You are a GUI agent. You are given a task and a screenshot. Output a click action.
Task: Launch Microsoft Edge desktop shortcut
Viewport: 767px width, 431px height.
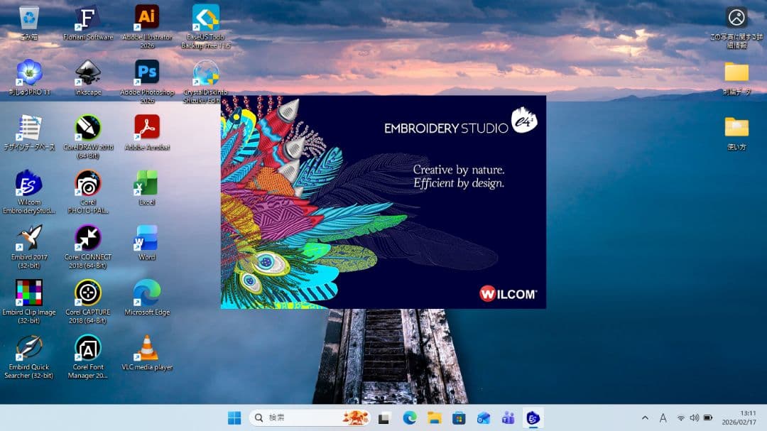pos(147,298)
